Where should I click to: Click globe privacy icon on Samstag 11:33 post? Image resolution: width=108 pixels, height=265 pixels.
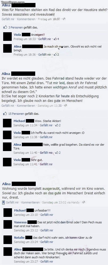66,105
